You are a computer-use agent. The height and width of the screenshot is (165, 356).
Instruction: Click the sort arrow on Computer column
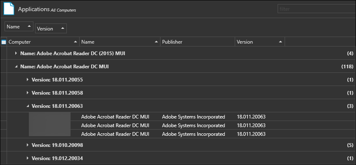click(75, 42)
